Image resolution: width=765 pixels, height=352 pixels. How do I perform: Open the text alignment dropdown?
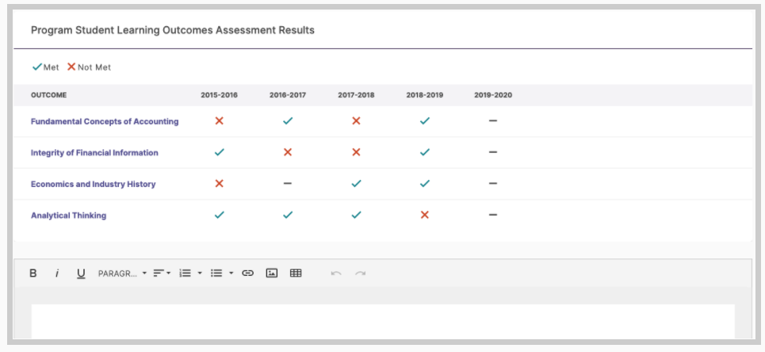[x=162, y=274]
